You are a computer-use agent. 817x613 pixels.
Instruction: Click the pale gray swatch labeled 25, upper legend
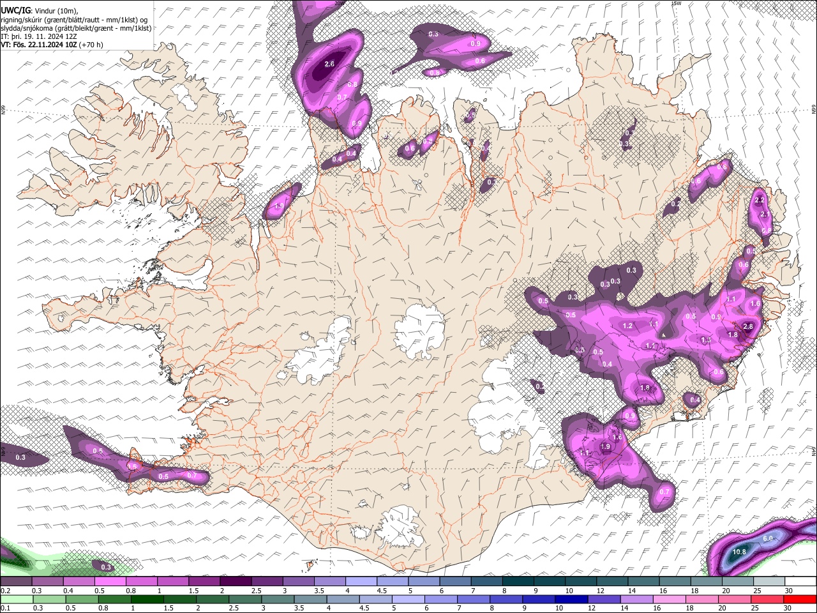(769, 581)
